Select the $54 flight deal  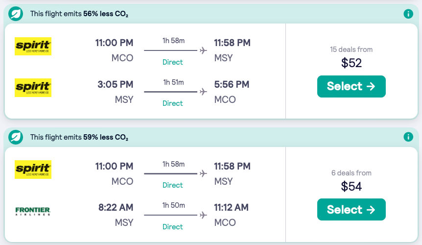pyautogui.click(x=351, y=210)
